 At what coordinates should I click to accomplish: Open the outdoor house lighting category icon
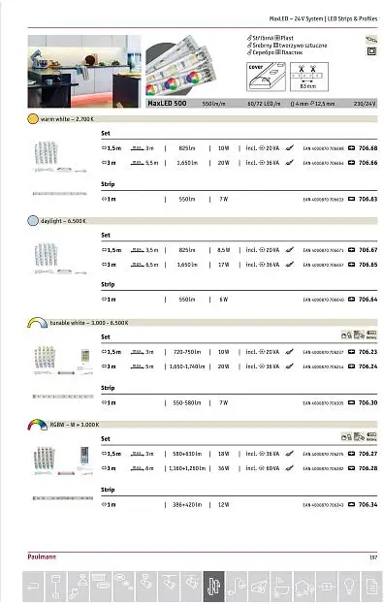click(304, 587)
